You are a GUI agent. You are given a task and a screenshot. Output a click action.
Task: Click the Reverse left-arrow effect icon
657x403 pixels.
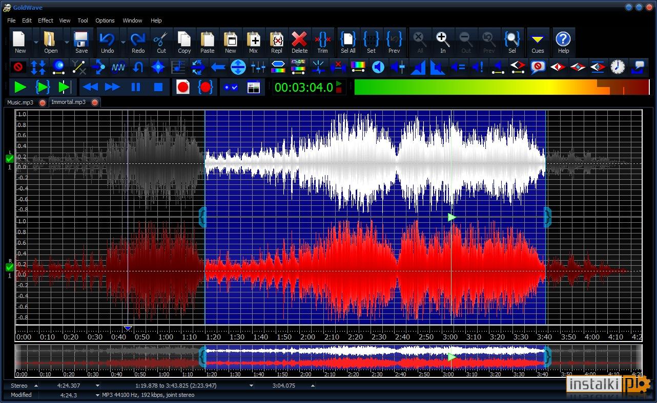[x=218, y=67]
